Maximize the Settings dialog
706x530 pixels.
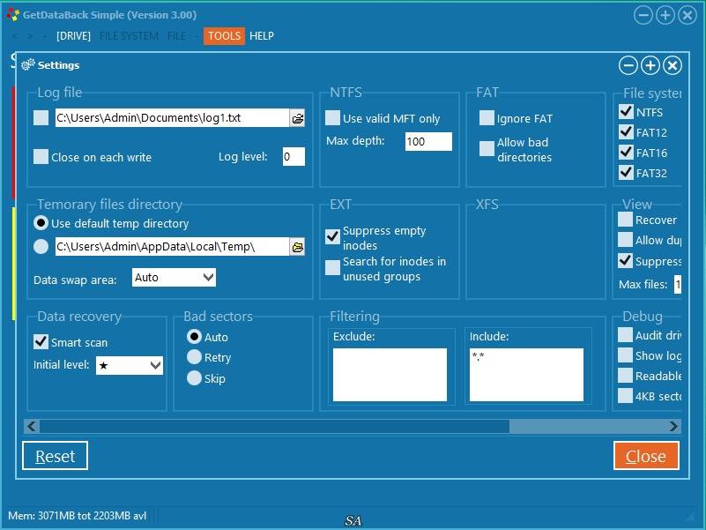pos(650,65)
